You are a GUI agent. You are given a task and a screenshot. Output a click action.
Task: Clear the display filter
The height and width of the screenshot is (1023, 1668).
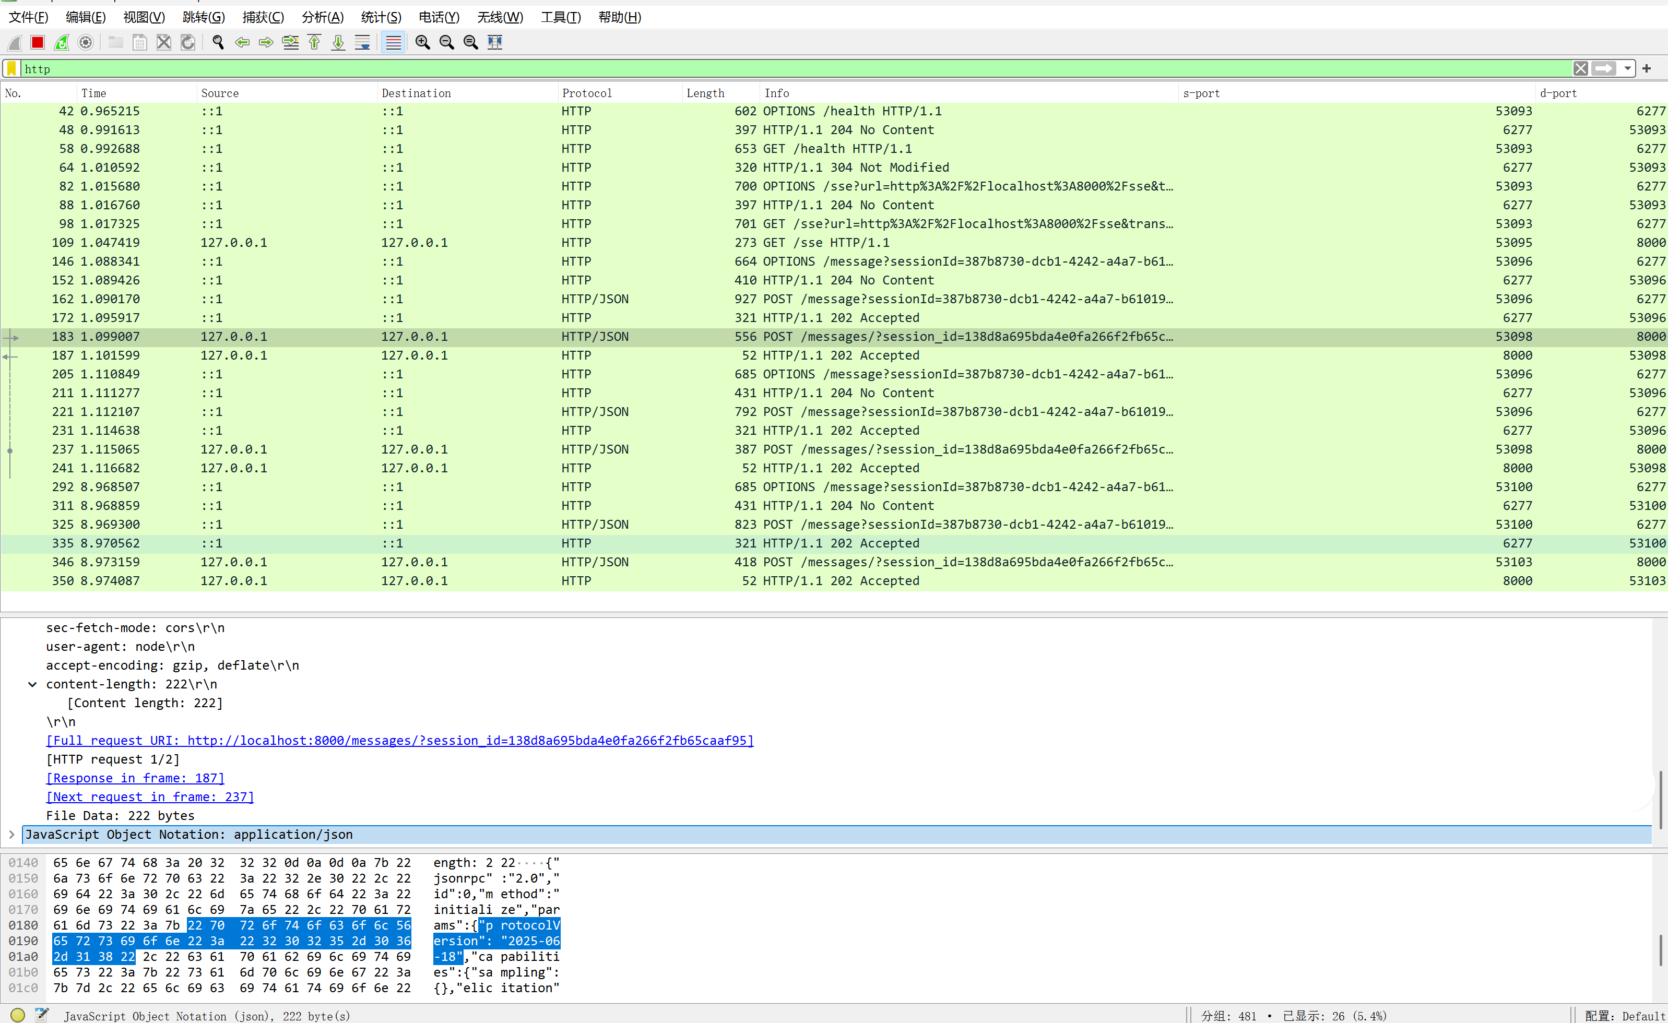(1581, 68)
